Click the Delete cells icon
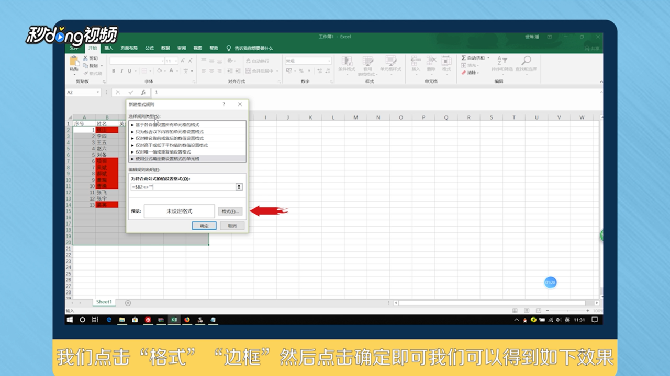This screenshot has height=376, width=670. [x=431, y=61]
